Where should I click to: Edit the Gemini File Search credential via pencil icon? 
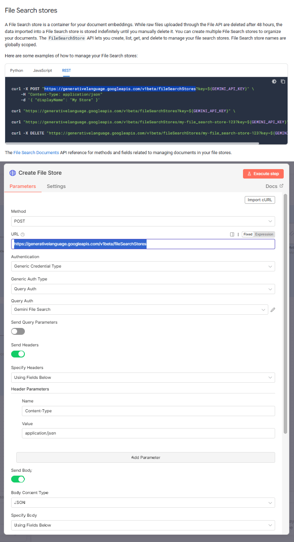(273, 310)
